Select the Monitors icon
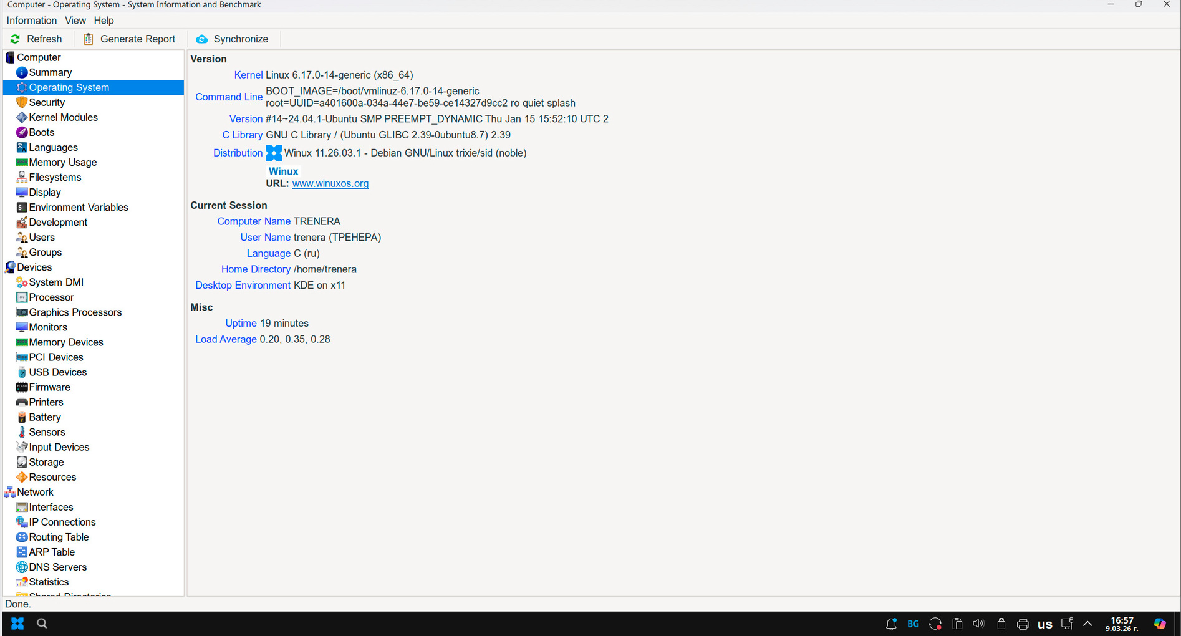 point(22,327)
